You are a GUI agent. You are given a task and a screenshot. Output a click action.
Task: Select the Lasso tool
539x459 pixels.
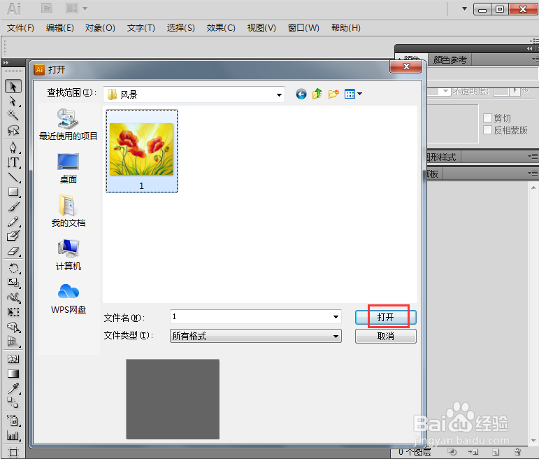(x=13, y=130)
